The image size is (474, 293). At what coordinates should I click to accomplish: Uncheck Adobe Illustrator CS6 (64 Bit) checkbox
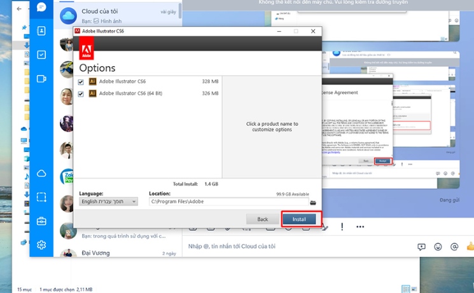pos(81,94)
